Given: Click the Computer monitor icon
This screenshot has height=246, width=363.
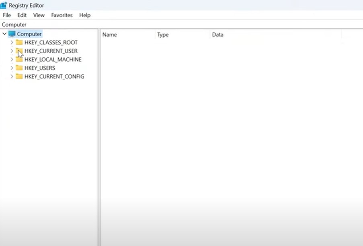Looking at the screenshot, I should 13,34.
